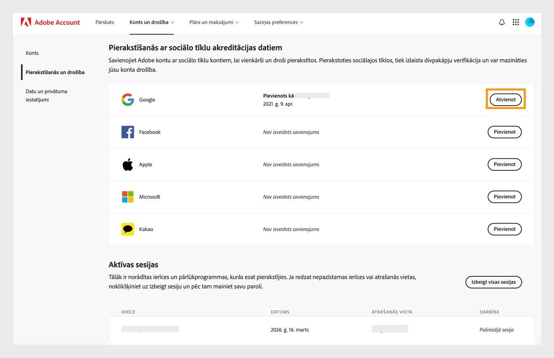
Task: Disconnect Google with the Atvienot button
Action: coord(505,99)
